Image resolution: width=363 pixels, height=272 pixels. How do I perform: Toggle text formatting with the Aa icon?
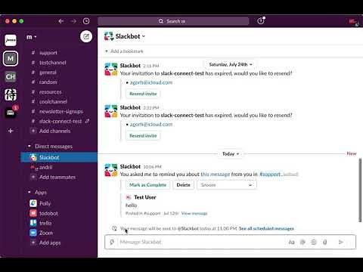291,243
